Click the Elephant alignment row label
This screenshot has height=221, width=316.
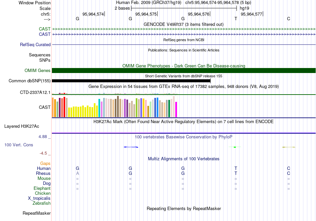coord(42,188)
